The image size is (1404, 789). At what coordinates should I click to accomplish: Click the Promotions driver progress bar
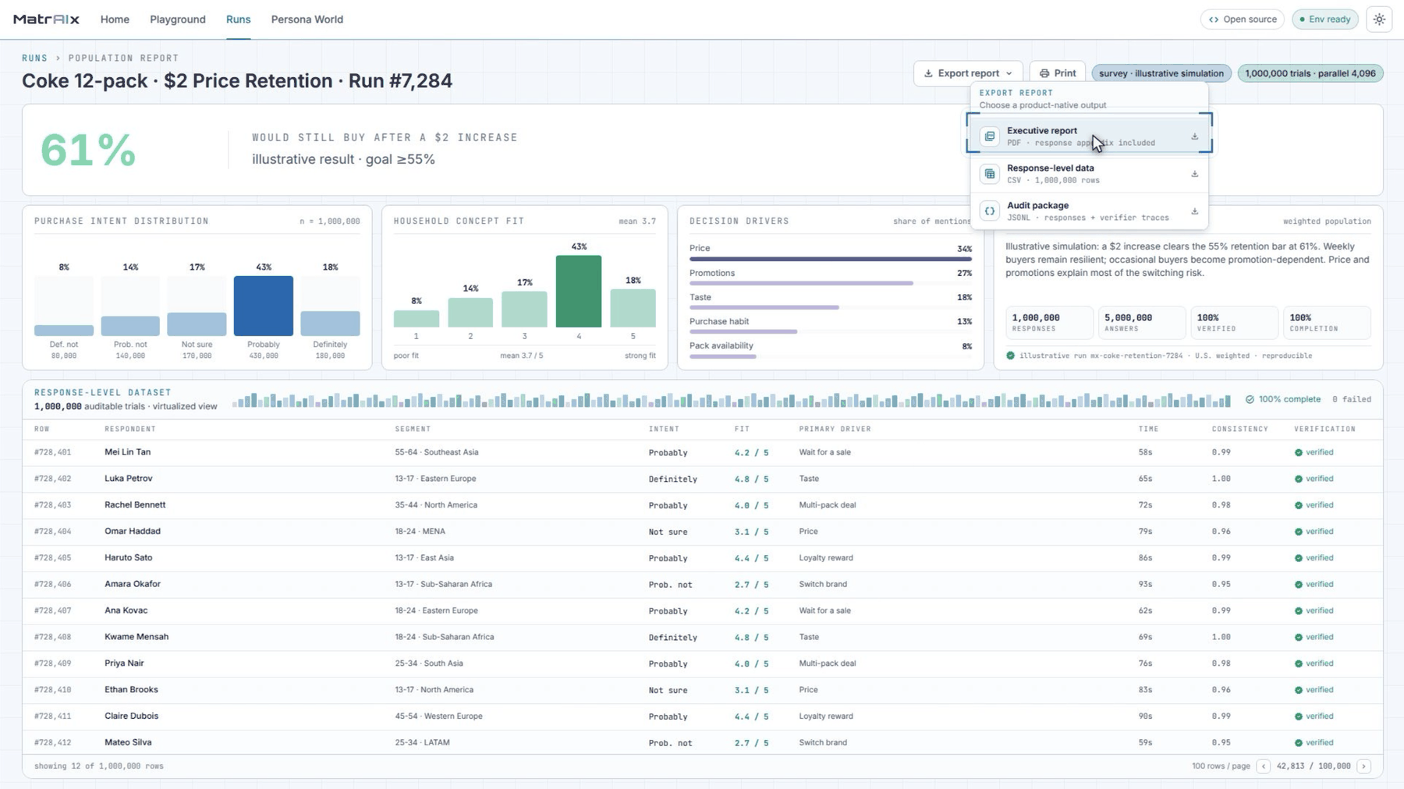(831, 283)
